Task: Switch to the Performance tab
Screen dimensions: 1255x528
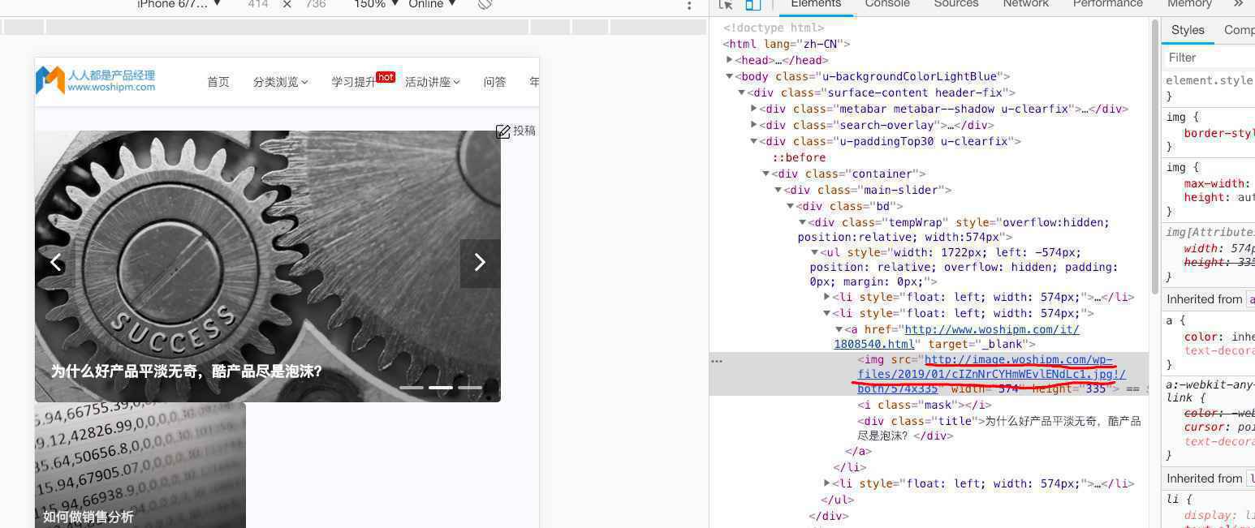Action: pyautogui.click(x=1108, y=4)
